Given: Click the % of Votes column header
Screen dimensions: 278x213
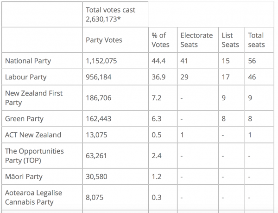Looking at the screenshot, I should (x=159, y=40).
